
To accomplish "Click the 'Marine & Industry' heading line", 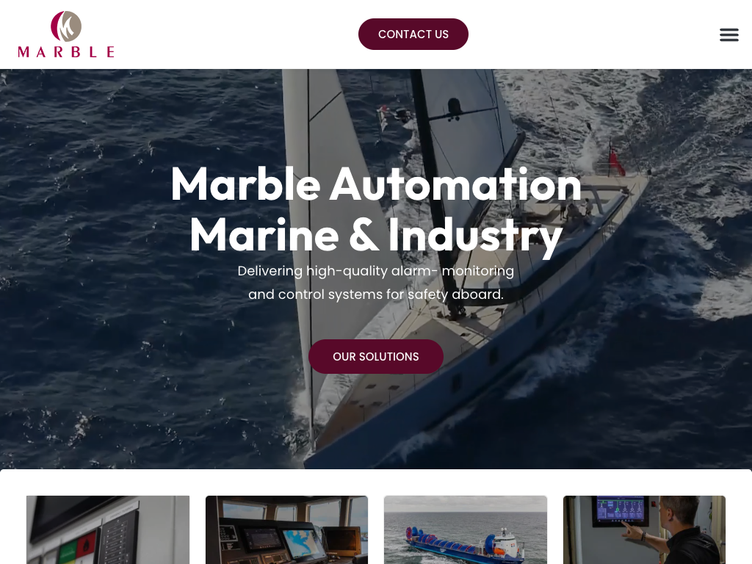I will (x=375, y=234).
